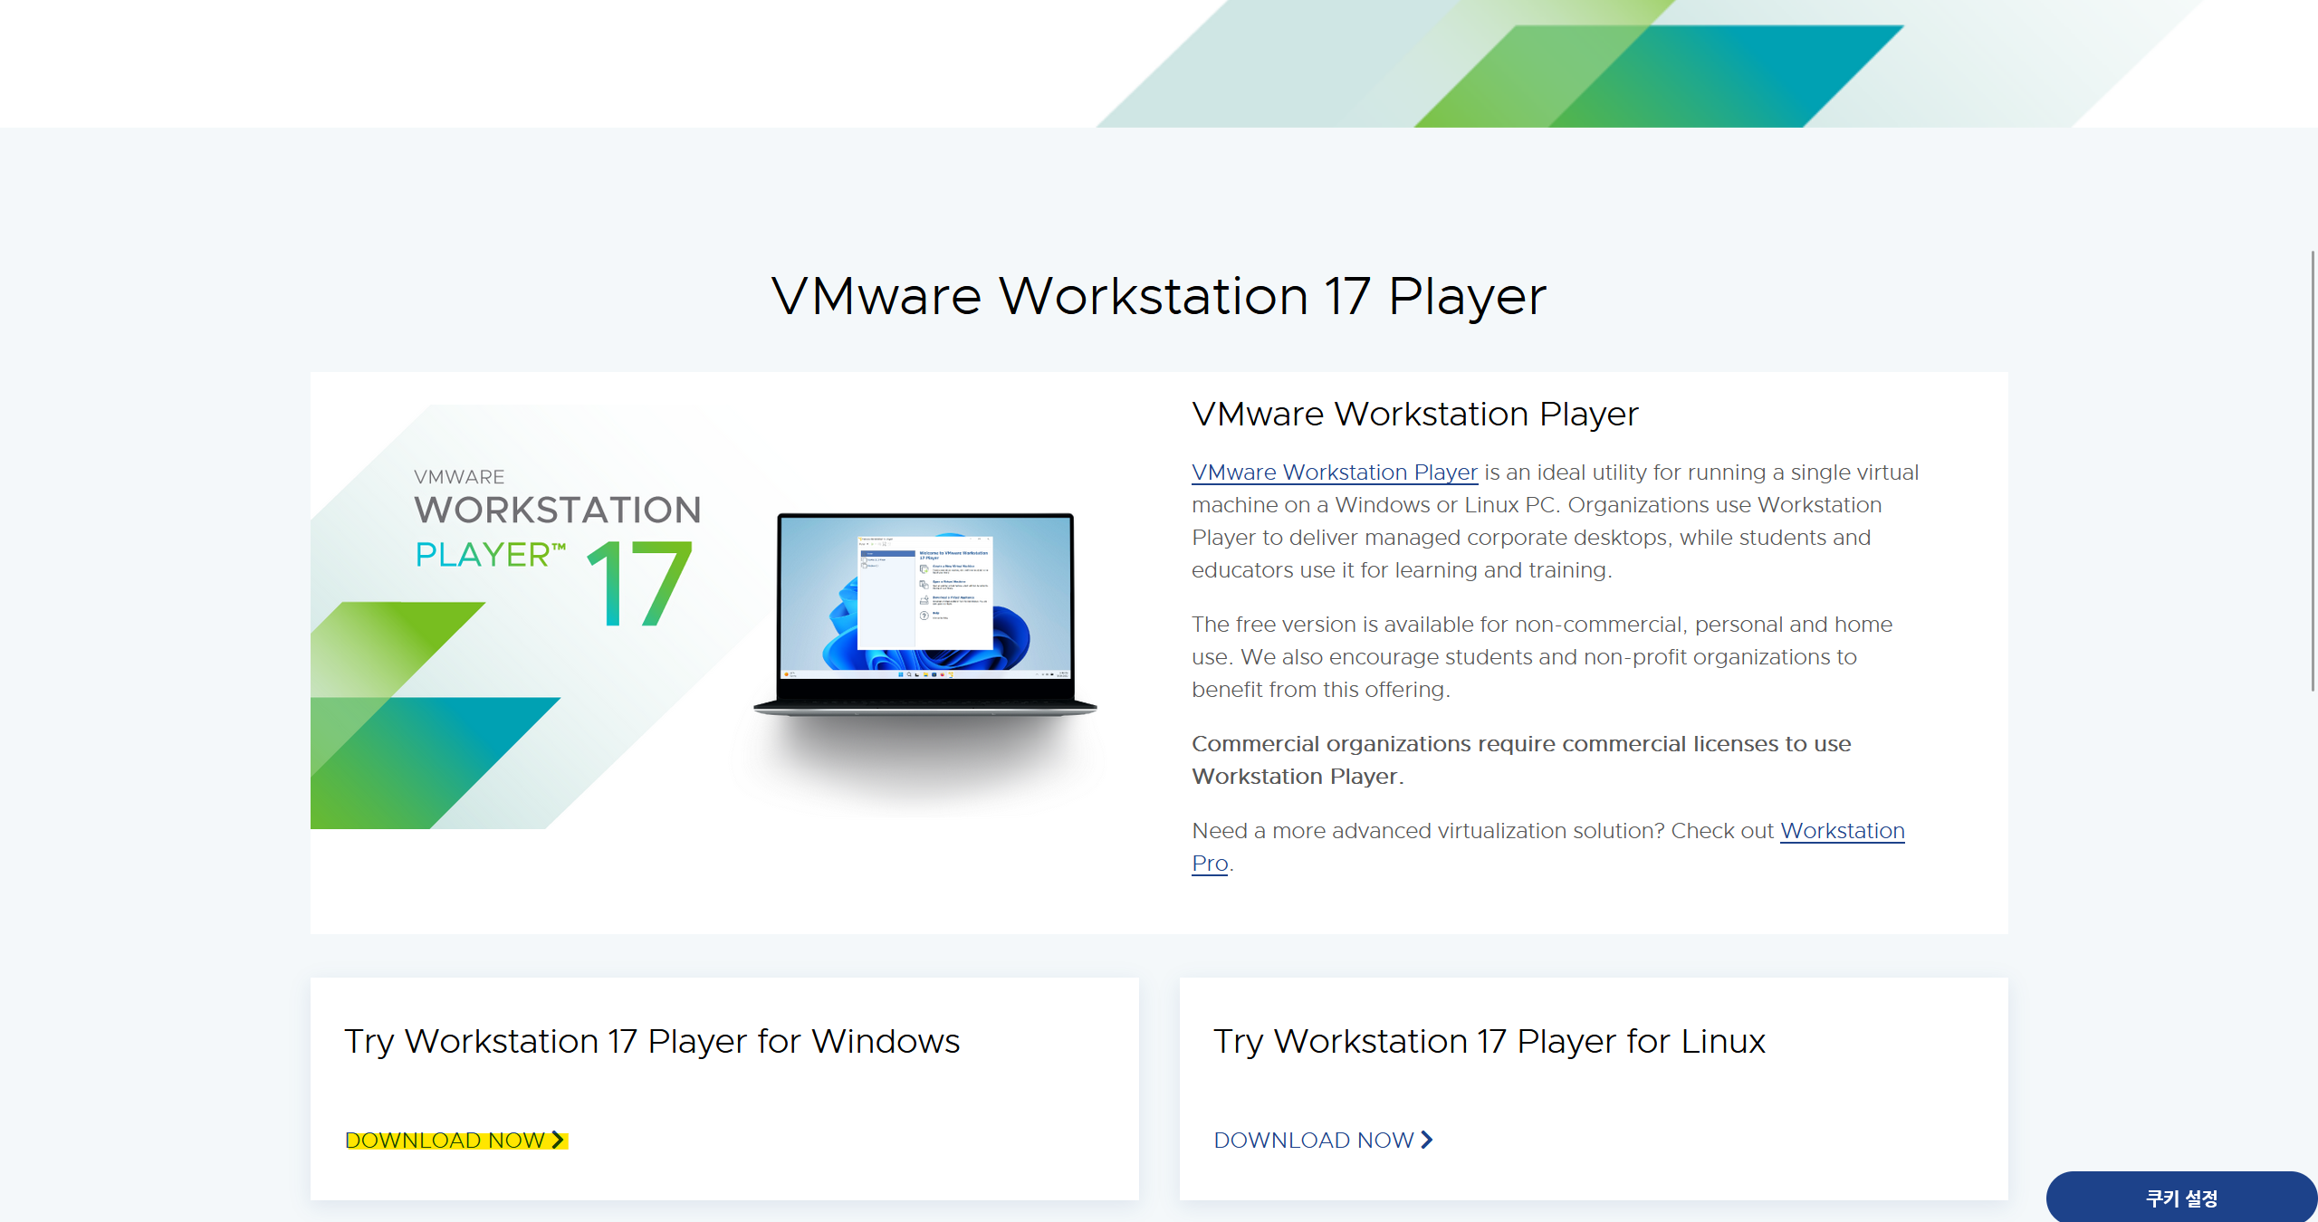Click the page's vertical scrollbar thumb

click(2312, 471)
